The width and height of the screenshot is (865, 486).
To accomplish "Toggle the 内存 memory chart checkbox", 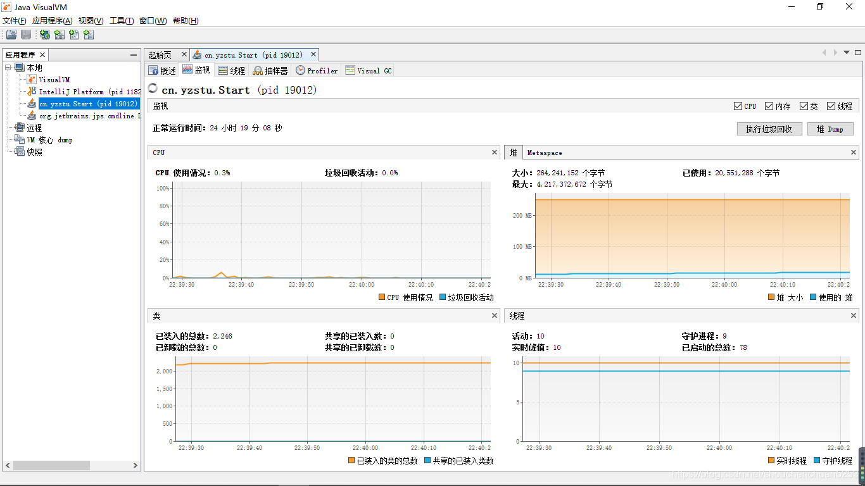I will click(769, 106).
